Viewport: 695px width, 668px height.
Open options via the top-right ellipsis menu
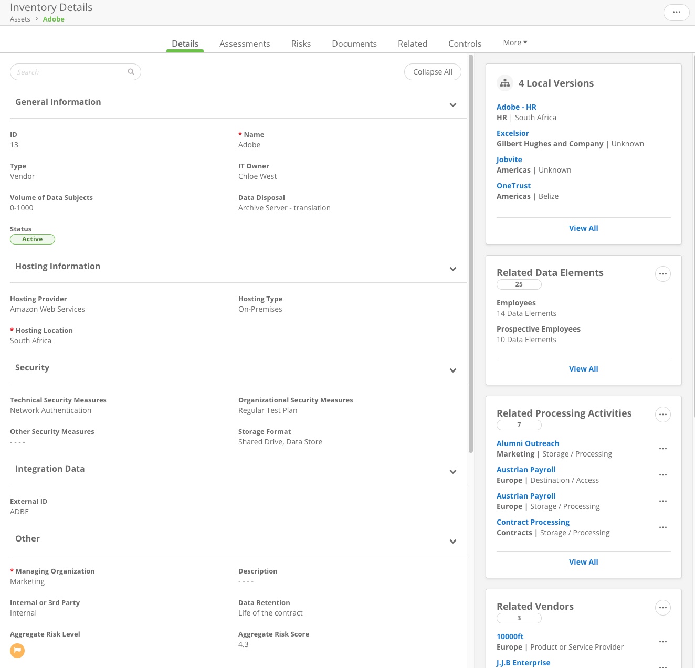point(676,12)
